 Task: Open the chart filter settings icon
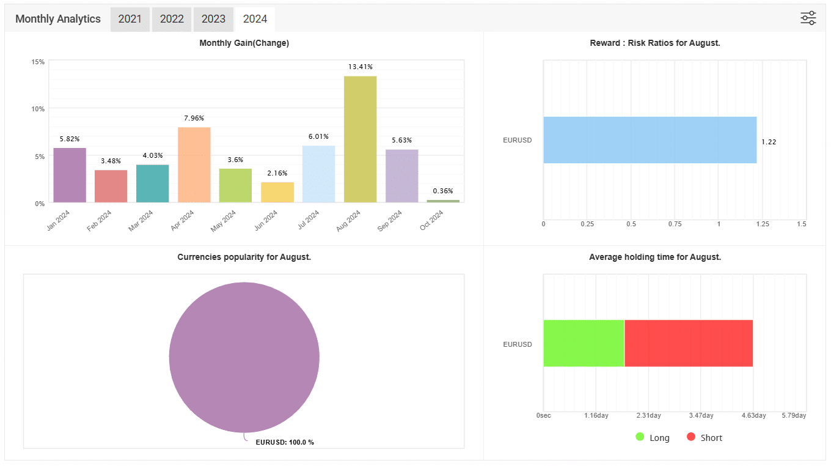point(808,18)
